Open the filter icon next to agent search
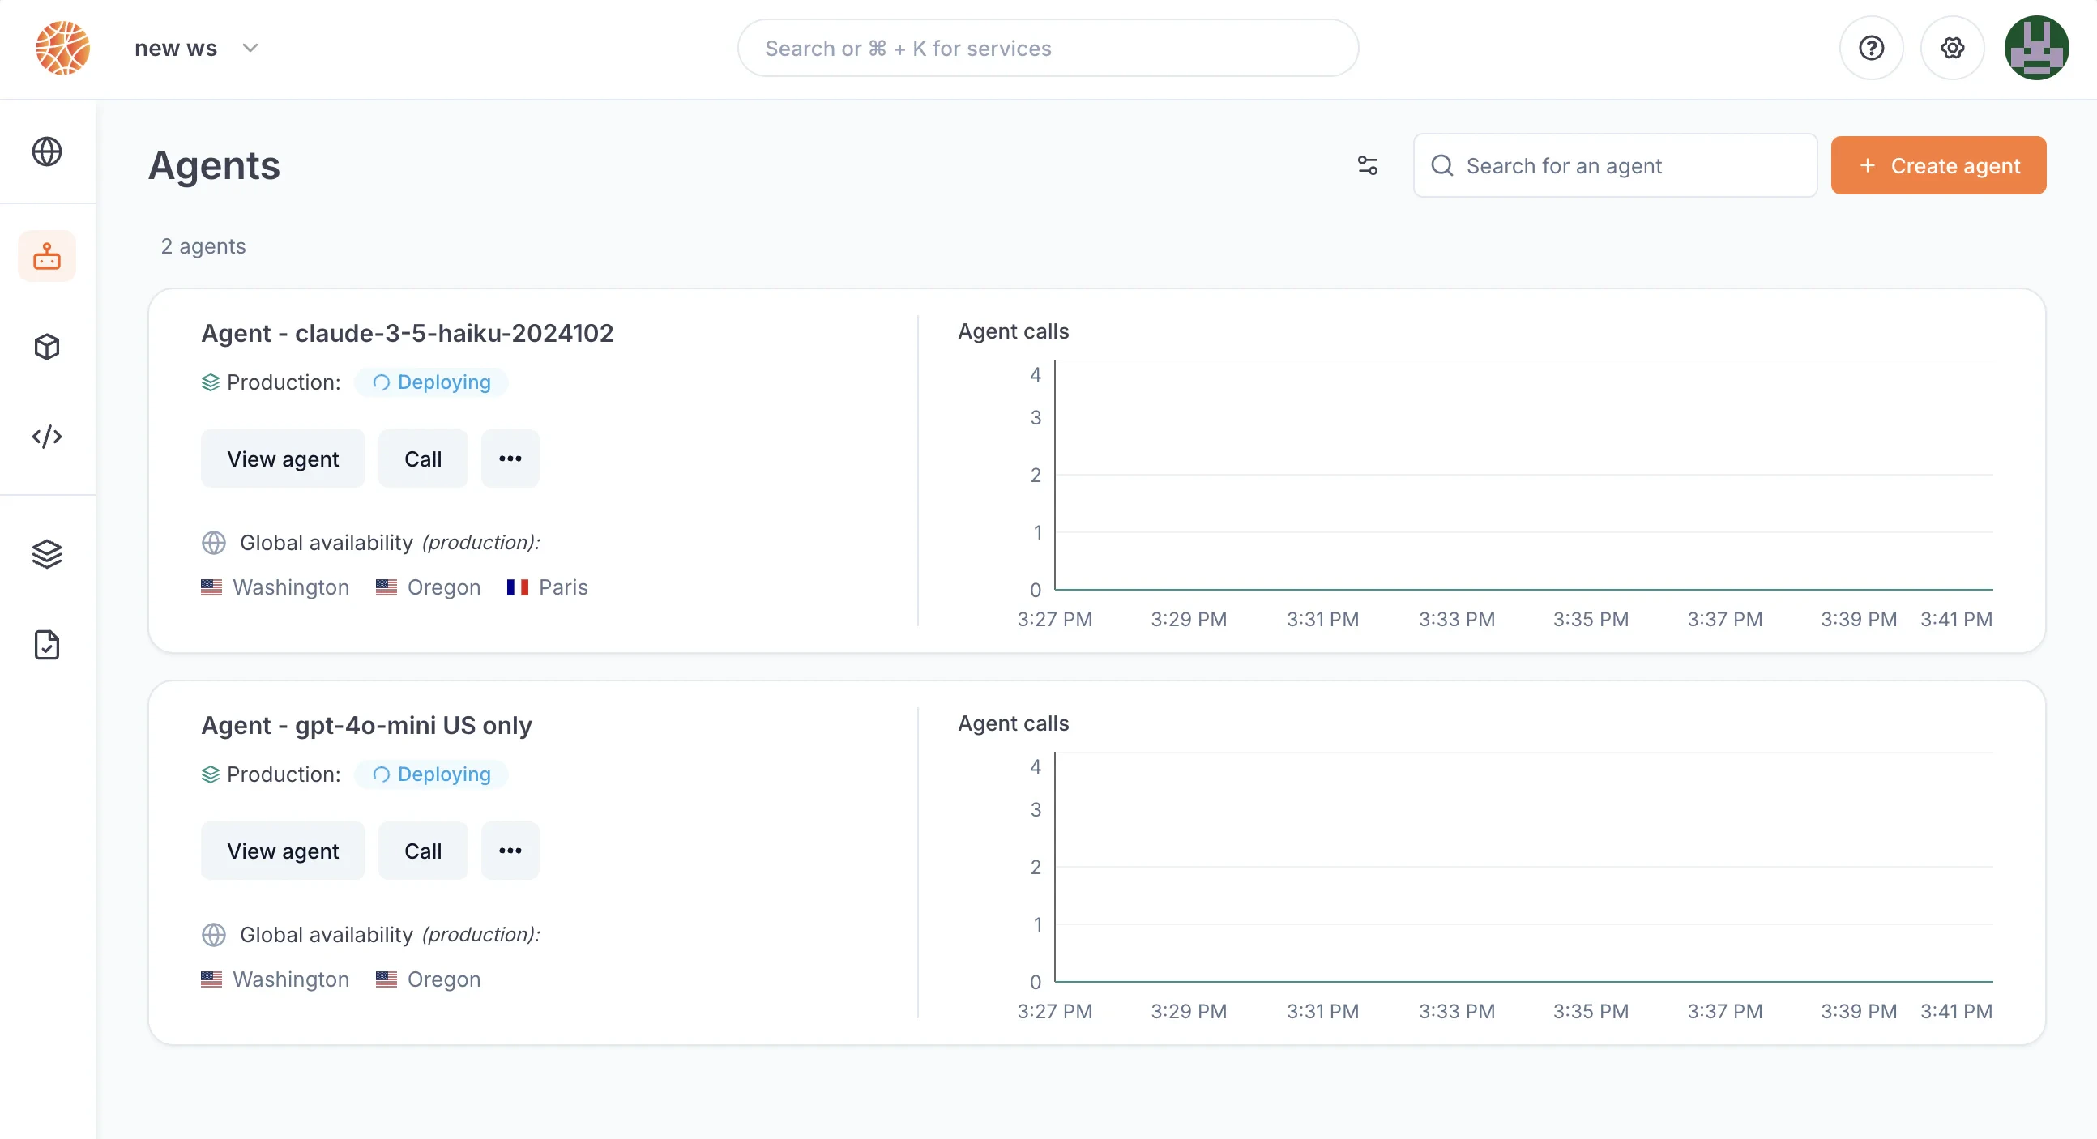 [x=1369, y=165]
